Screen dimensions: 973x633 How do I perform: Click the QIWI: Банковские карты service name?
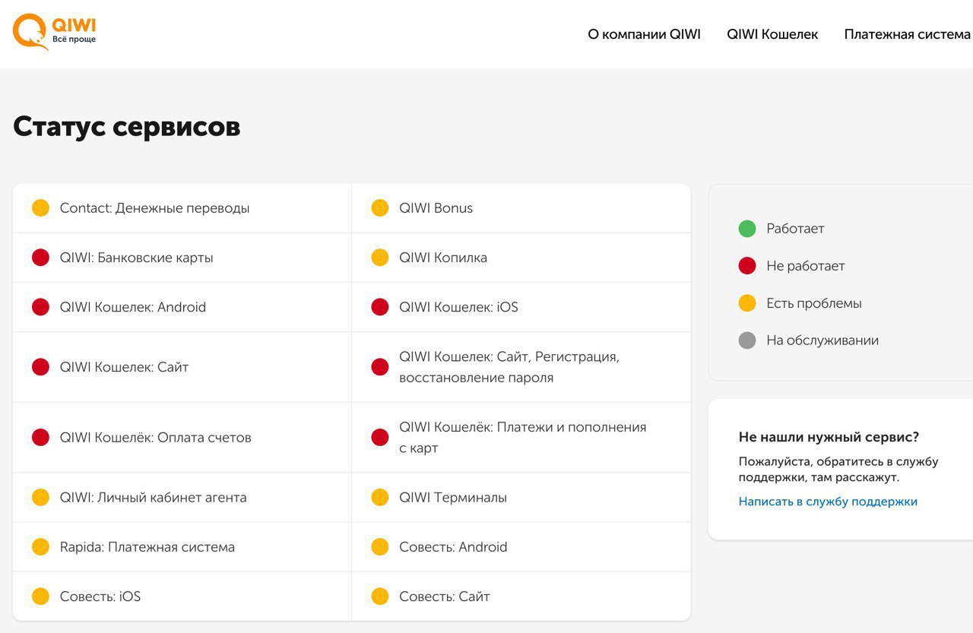[137, 258]
